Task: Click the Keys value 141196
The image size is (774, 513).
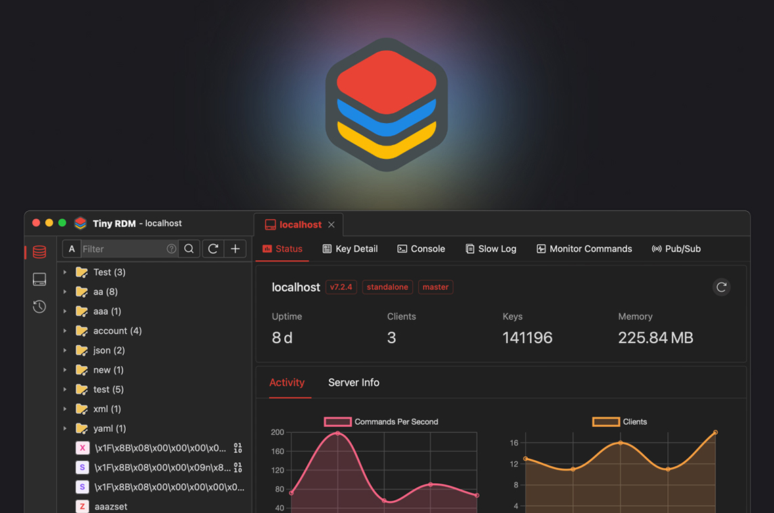Action: (527, 338)
